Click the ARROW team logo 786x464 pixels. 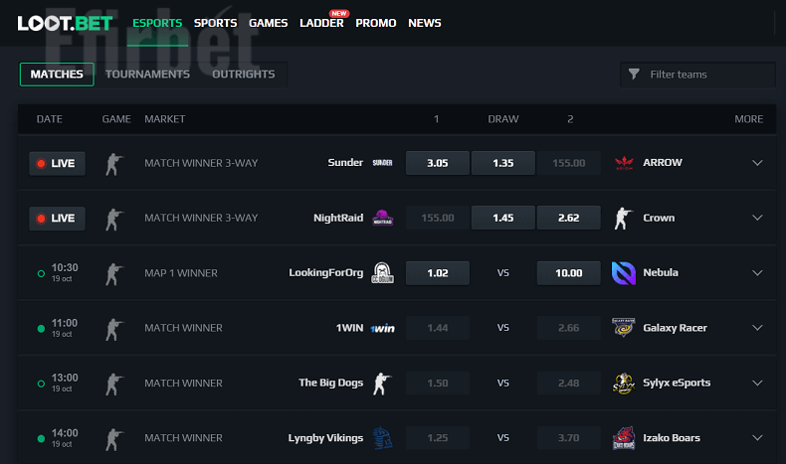coord(625,163)
